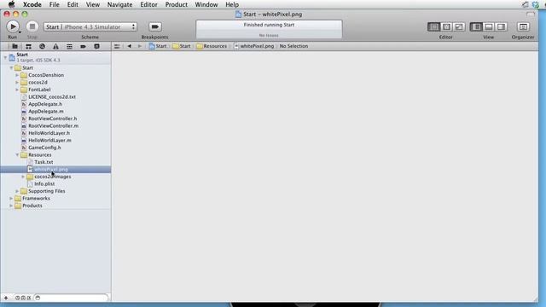Open the Run button options arrow
The width and height of the screenshot is (546, 307).
[x=20, y=32]
